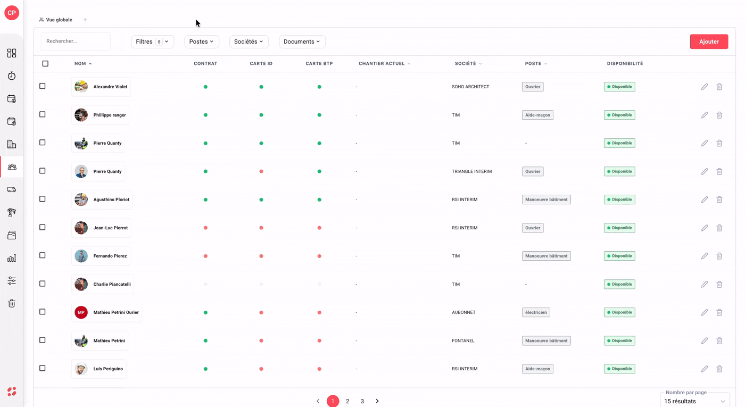Go to next page arrow
The width and height of the screenshot is (745, 407).
(x=377, y=401)
